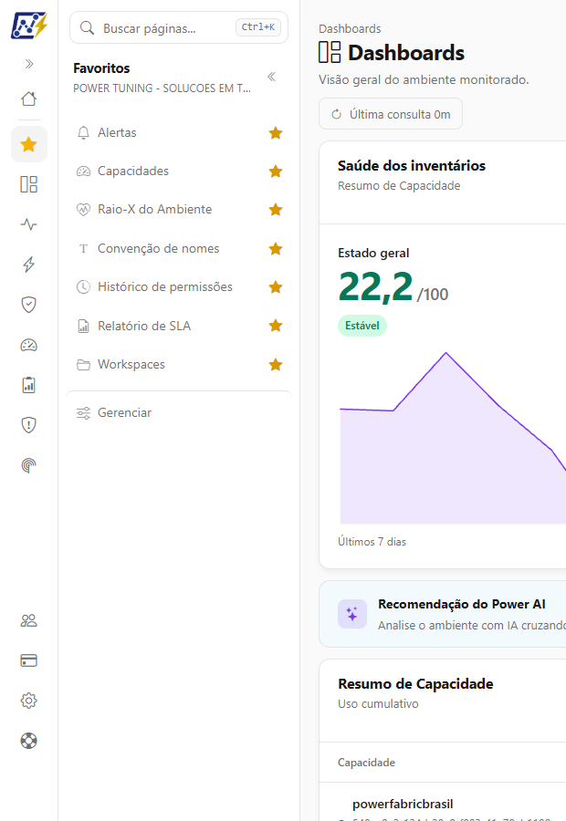Click the powerfabricbrasil capacity row
566x821 pixels.
click(443, 804)
